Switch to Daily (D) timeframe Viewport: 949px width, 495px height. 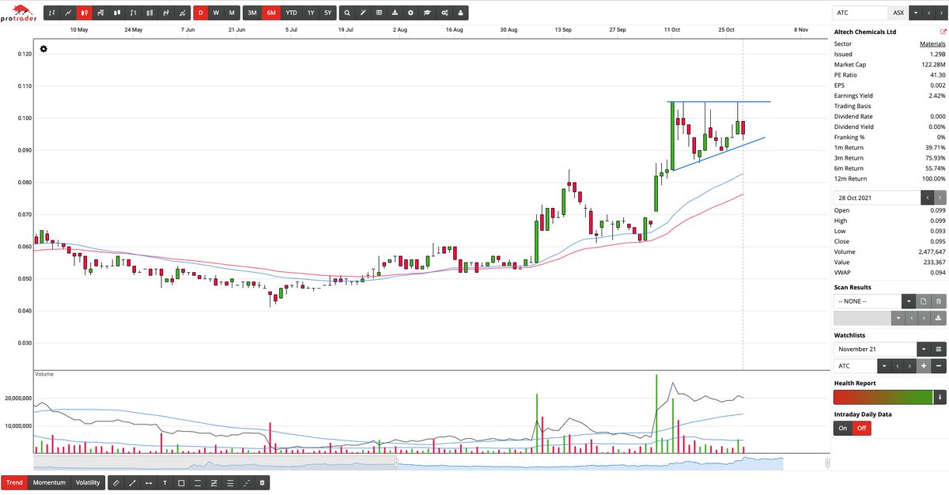pyautogui.click(x=200, y=13)
